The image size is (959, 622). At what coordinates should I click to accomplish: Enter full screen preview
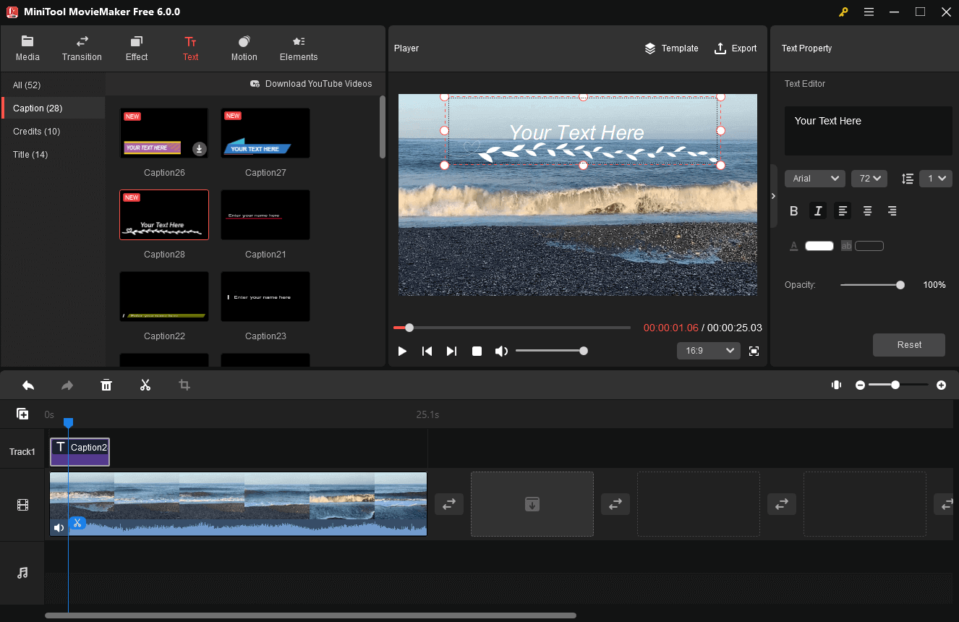754,351
